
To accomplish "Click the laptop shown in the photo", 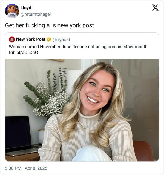I will click(21, 136).
